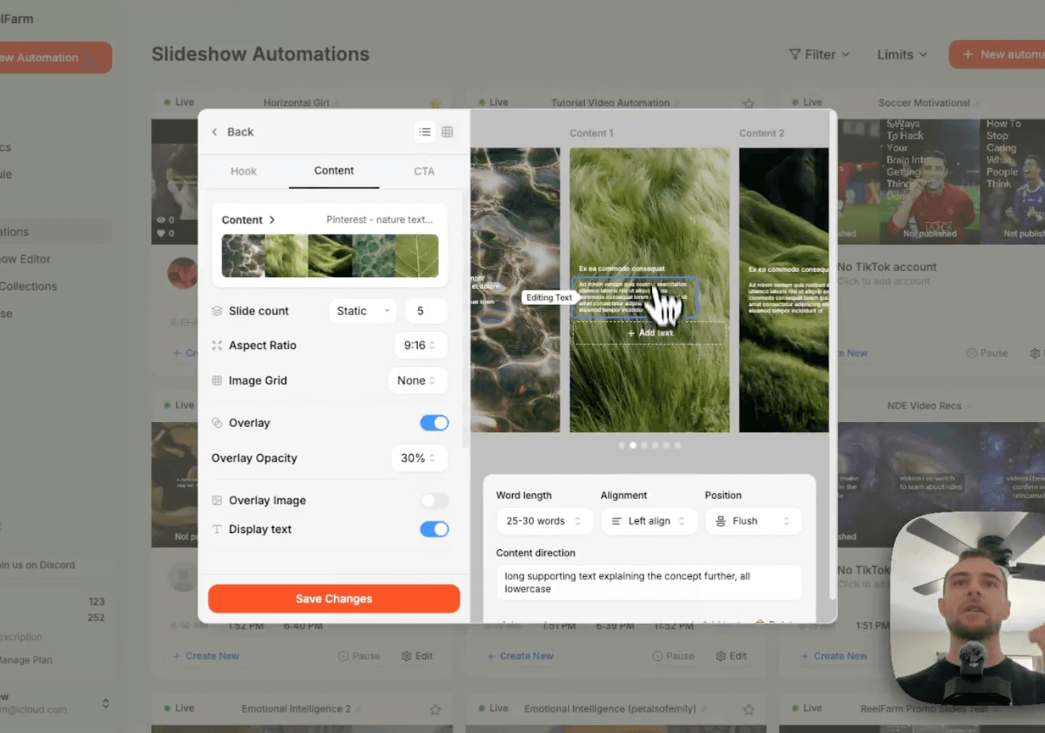Viewport: 1045px width, 733px height.
Task: Click the Overlay icon
Action: click(217, 423)
